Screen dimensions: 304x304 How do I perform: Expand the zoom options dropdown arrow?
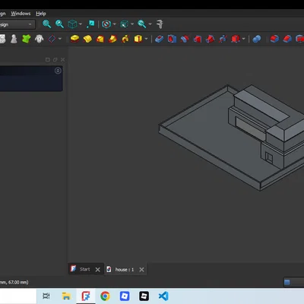(150, 24)
